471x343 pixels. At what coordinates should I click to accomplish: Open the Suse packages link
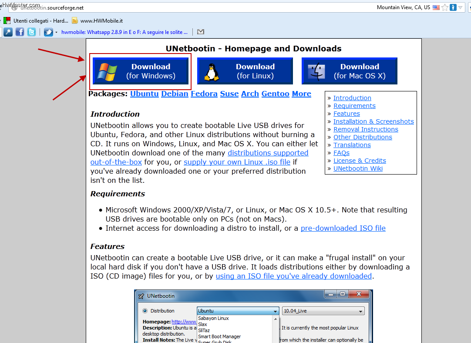click(x=229, y=94)
